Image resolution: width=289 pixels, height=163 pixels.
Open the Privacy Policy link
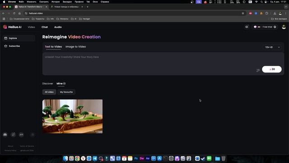tap(10, 150)
